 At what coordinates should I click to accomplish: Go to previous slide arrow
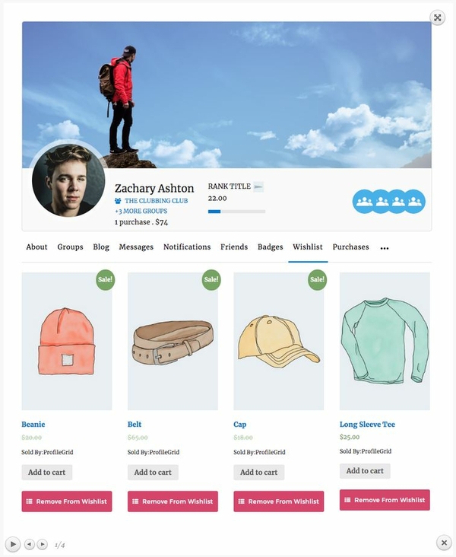point(30,544)
